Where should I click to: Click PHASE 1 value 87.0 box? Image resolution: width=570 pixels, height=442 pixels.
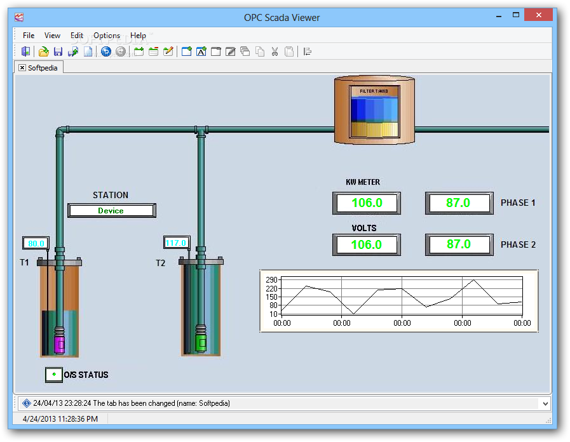(459, 203)
